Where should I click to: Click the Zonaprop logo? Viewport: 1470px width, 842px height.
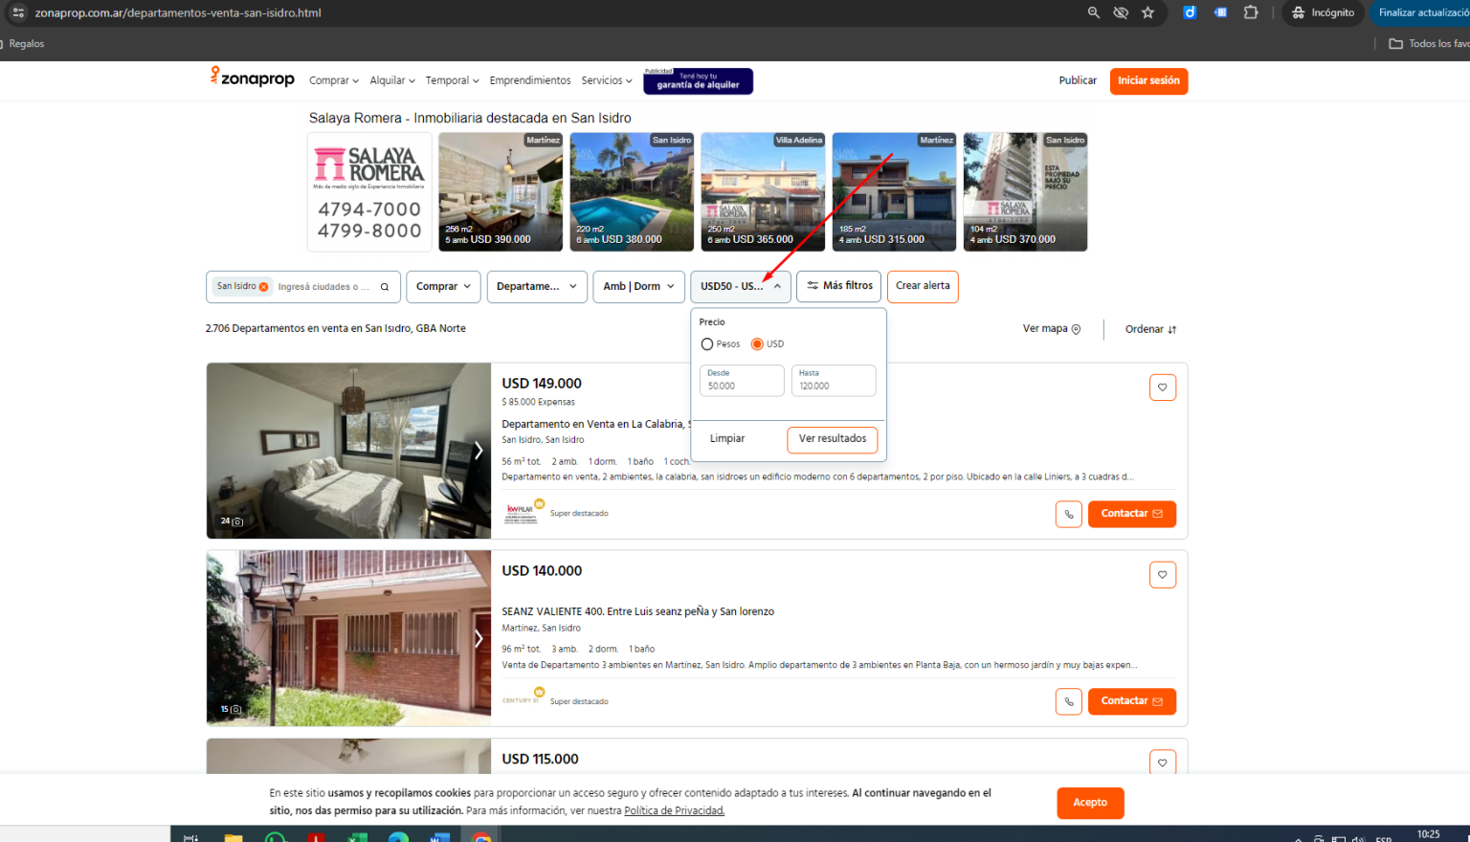pos(252,79)
